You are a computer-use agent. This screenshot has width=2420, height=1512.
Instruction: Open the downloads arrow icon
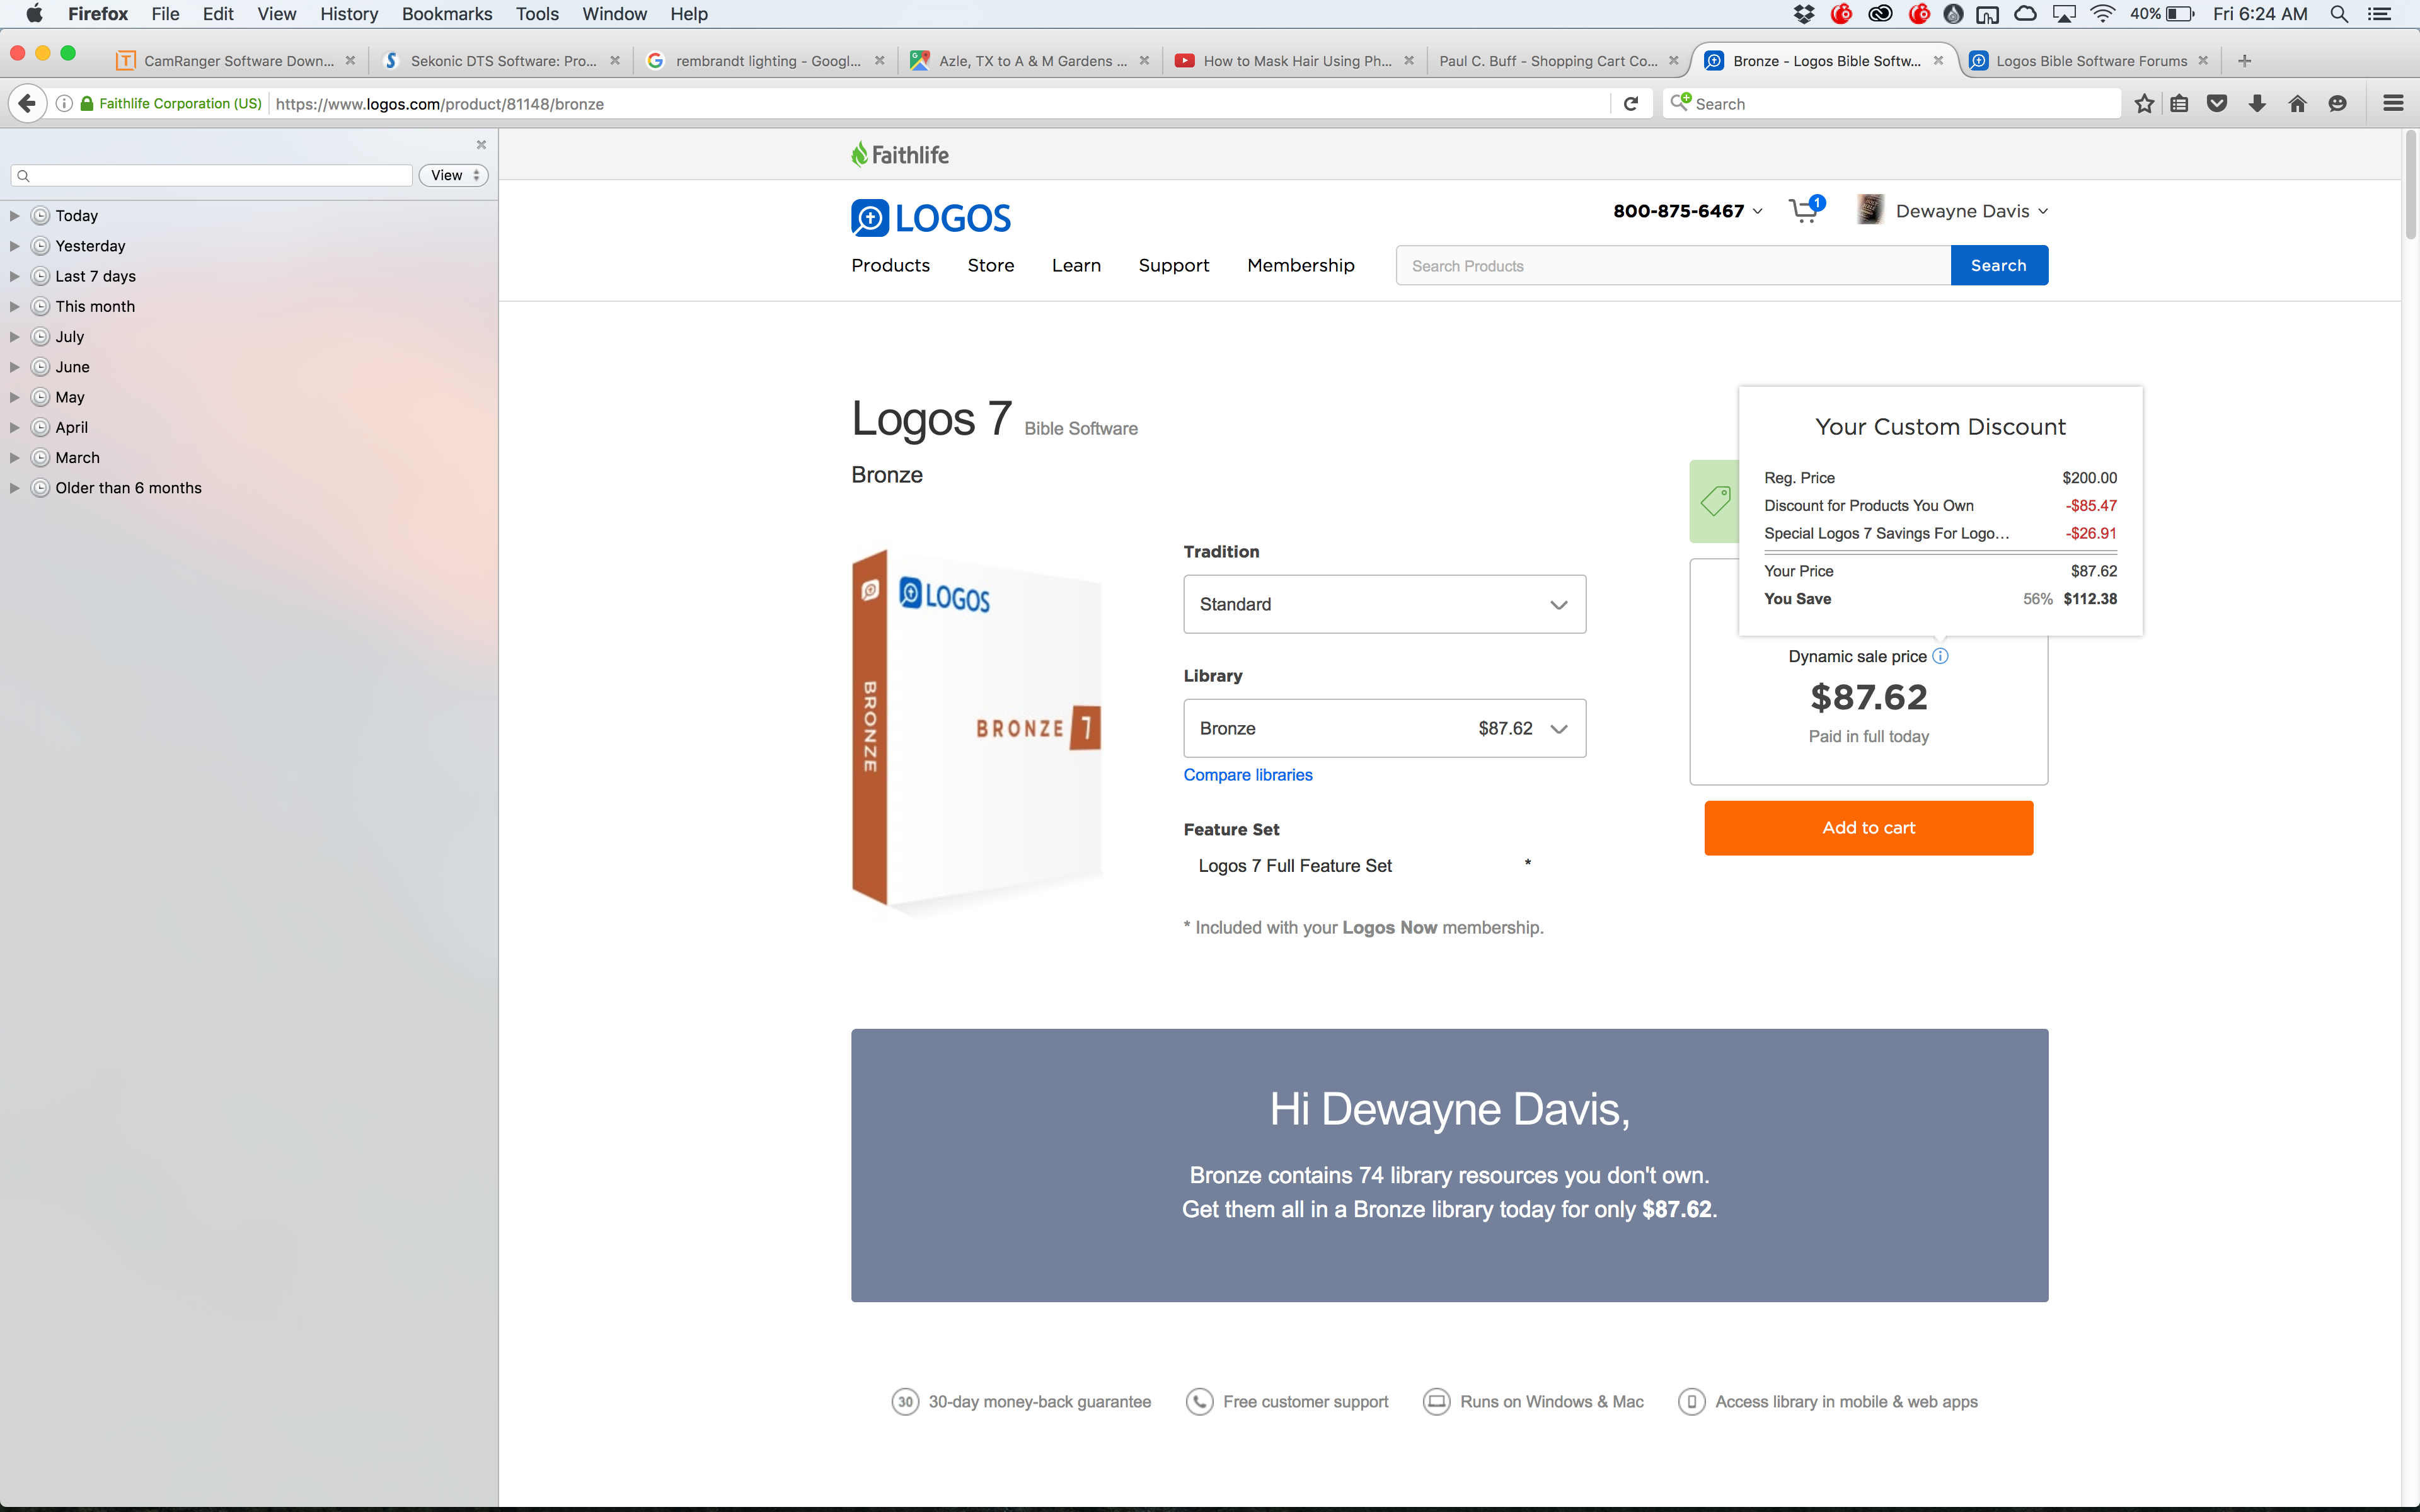tap(2257, 104)
